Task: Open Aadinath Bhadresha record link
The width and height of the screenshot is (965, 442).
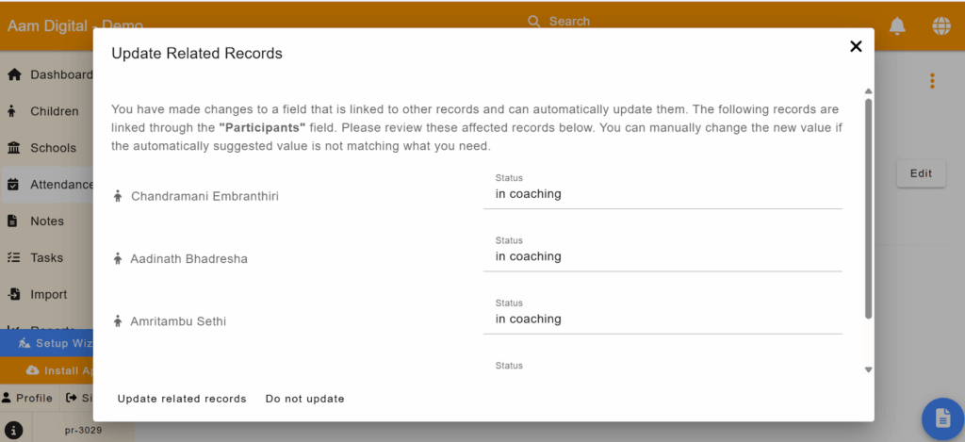Action: click(188, 259)
